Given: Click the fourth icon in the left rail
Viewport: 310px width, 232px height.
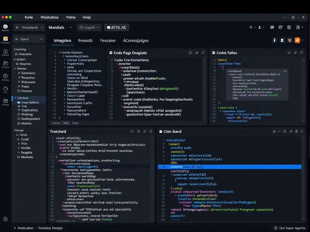Looking at the screenshot, I should tap(5, 63).
